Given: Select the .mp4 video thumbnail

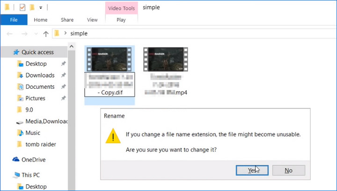Looking at the screenshot, I should (166, 59).
